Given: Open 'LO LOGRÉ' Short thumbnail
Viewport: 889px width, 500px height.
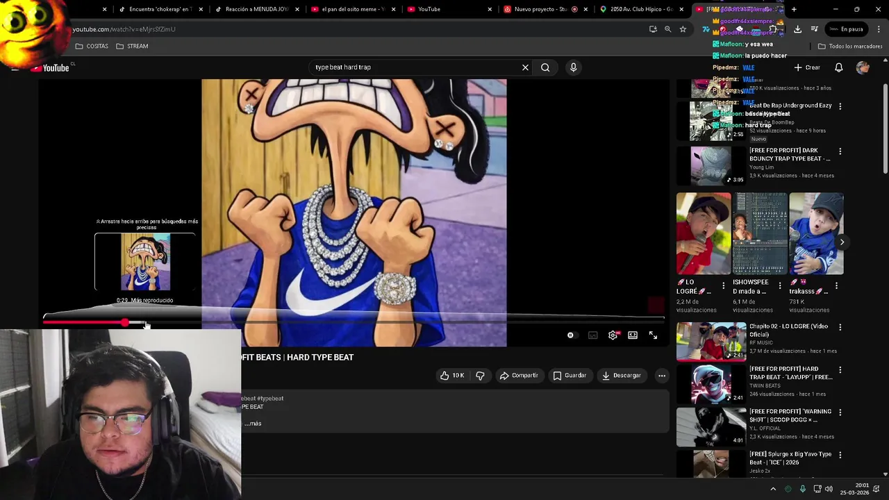Looking at the screenshot, I should tap(704, 234).
